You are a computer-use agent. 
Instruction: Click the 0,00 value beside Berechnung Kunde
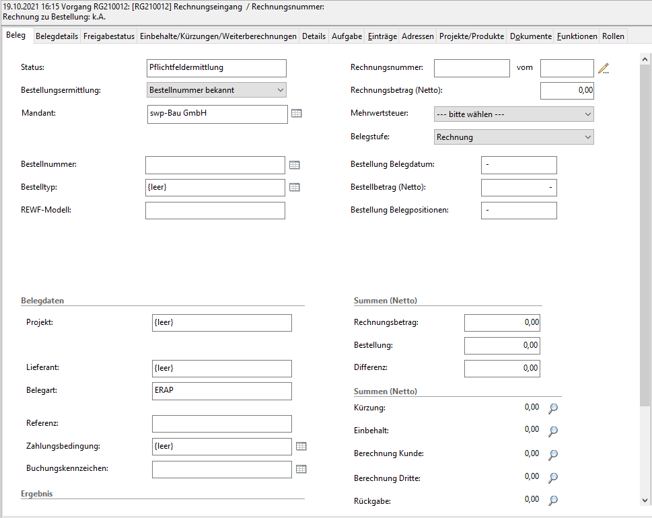[x=532, y=453]
